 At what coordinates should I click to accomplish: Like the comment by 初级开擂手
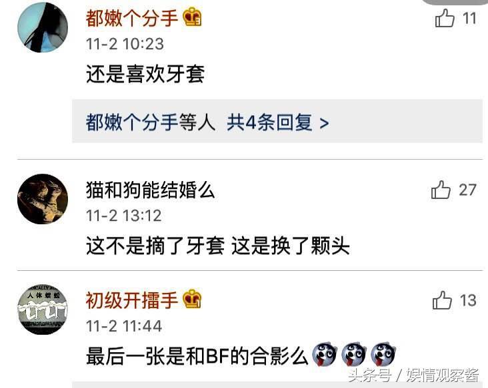click(x=442, y=300)
